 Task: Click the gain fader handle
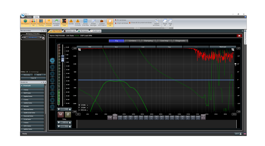[x=63, y=58]
